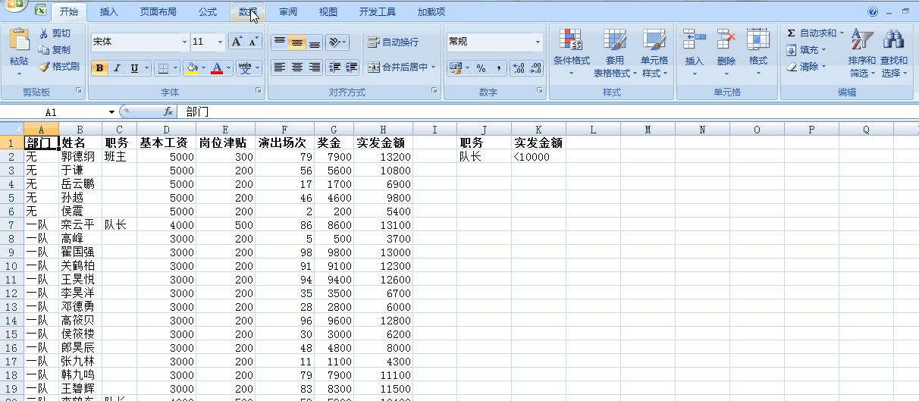
Task: Click the decrease decimal places icon
Action: click(536, 68)
